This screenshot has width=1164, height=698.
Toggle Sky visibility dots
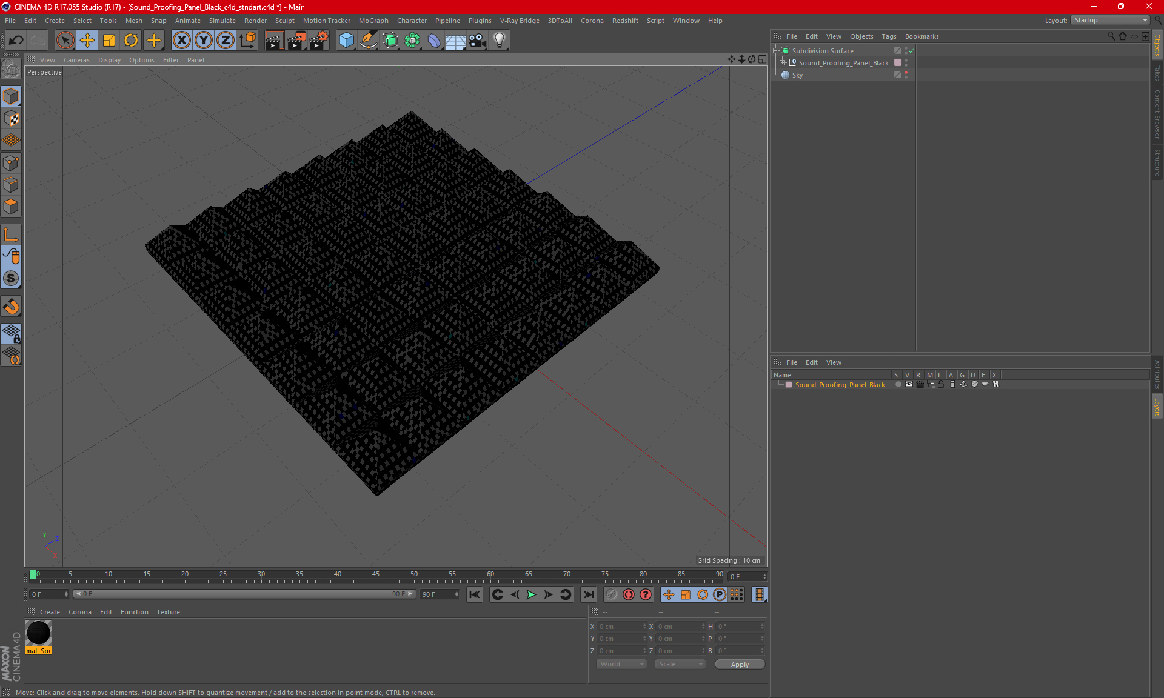(x=906, y=75)
